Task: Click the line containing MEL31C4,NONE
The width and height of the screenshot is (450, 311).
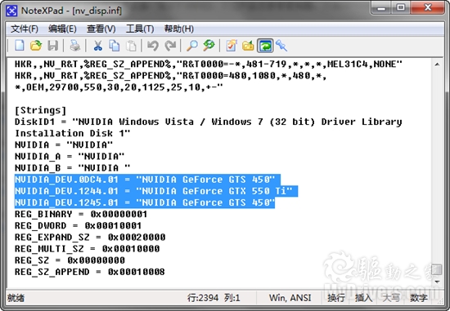Action: coord(209,64)
